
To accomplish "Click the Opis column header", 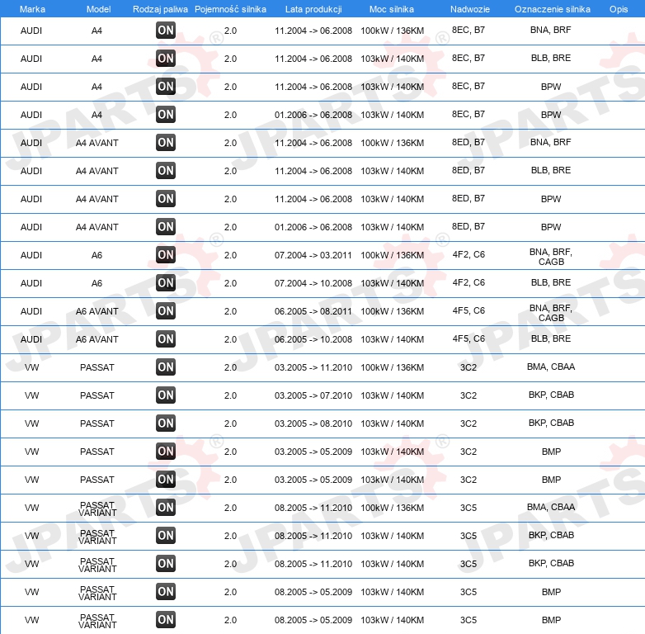I will point(619,9).
